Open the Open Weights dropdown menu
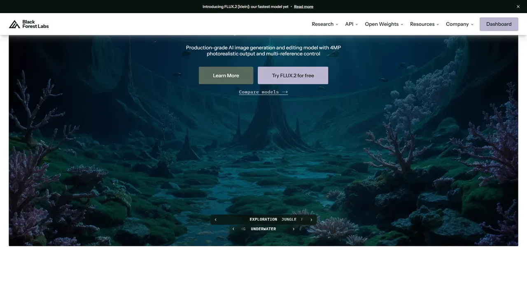 384,24
